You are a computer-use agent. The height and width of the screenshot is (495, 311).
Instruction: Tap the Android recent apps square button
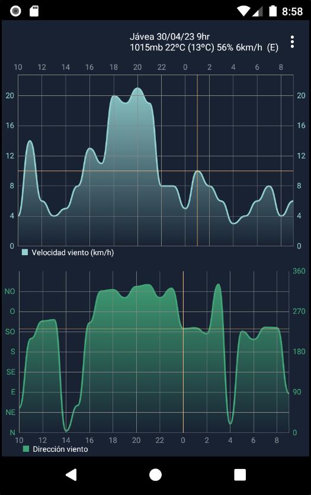(240, 474)
